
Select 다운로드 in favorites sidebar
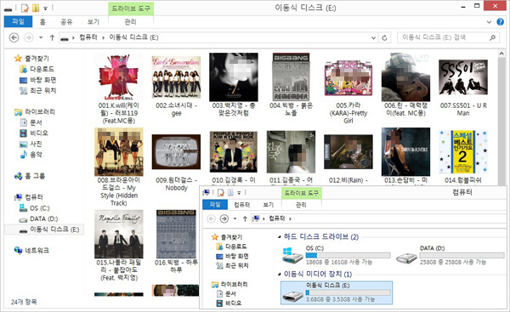[42, 69]
